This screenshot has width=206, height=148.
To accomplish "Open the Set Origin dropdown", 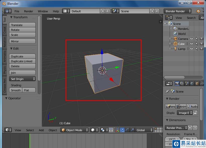I will 22,79.
